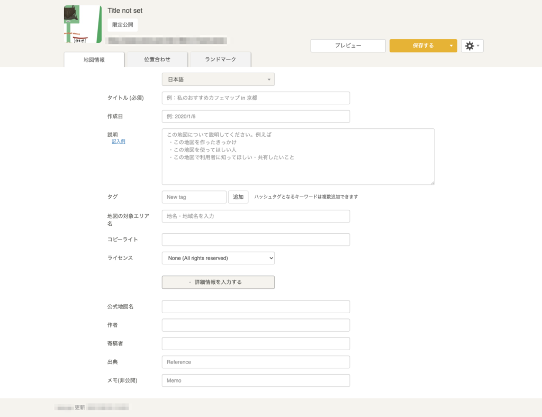Click the 追加 tag add button

(238, 197)
